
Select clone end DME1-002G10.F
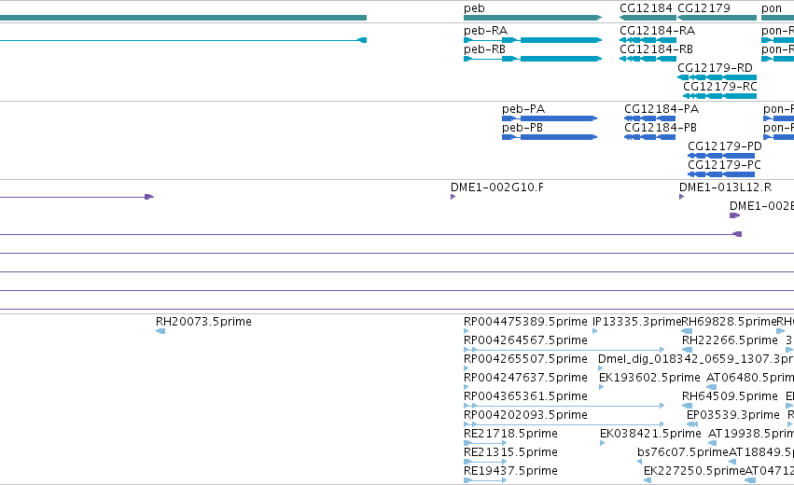pyautogui.click(x=496, y=187)
